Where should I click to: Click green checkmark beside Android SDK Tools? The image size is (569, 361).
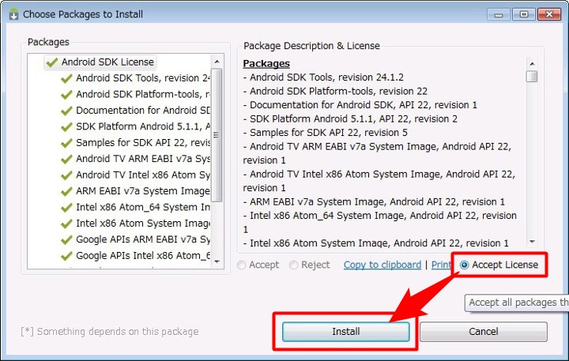pyautogui.click(x=66, y=78)
